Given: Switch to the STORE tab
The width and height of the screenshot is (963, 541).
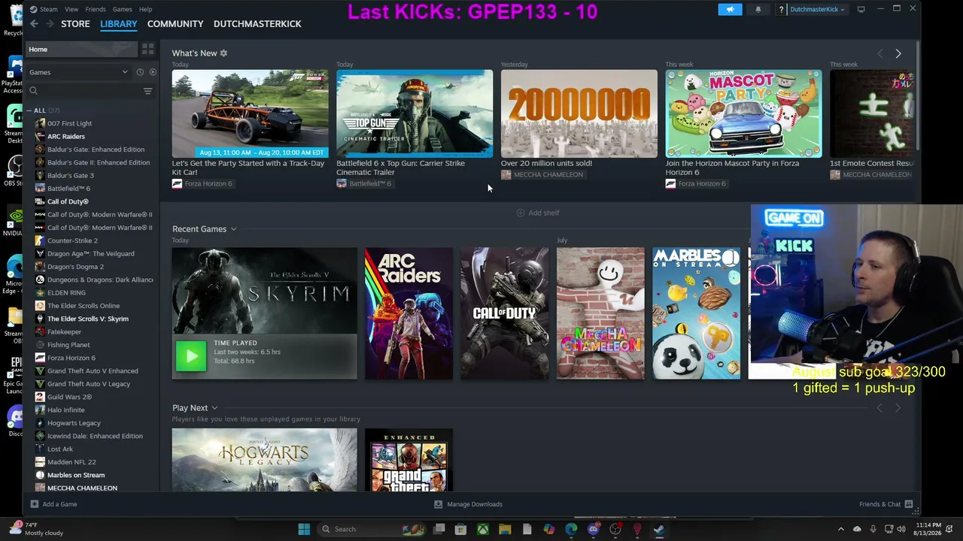Looking at the screenshot, I should tap(75, 24).
